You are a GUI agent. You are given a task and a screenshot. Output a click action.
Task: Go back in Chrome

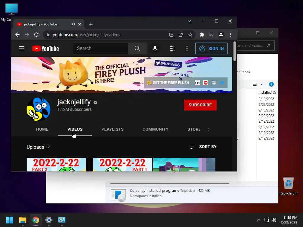click(17, 35)
